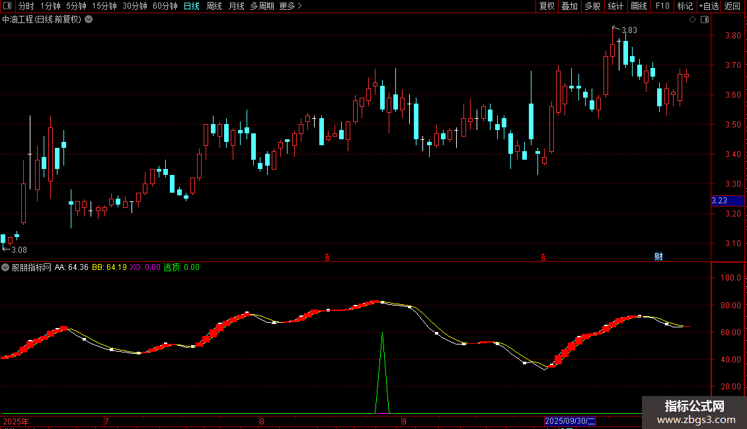Click the 60.00 indicator axis label
The image size is (747, 429).
[x=730, y=333]
